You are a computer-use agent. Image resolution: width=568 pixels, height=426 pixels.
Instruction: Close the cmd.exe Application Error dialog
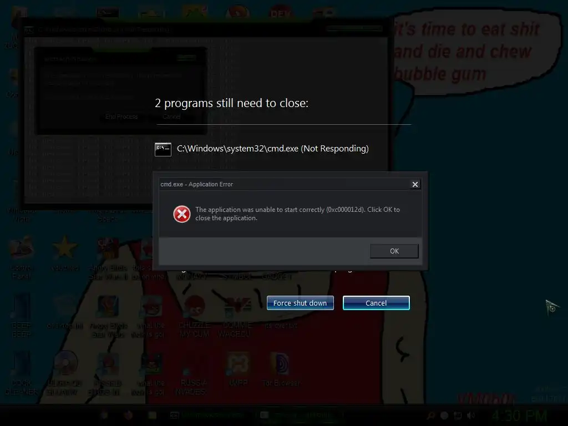[x=415, y=184]
